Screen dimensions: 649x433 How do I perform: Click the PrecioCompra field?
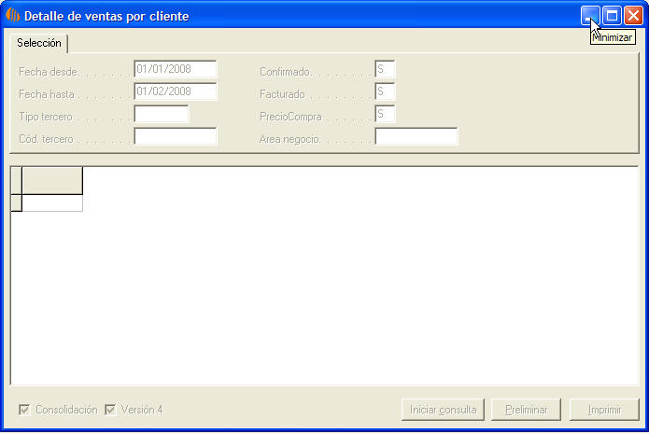[385, 114]
